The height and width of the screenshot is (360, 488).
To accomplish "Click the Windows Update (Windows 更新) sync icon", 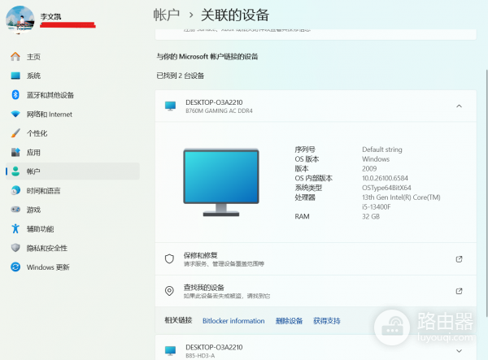I will 15,267.
